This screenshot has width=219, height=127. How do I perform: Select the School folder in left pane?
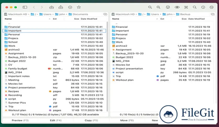[54, 42]
